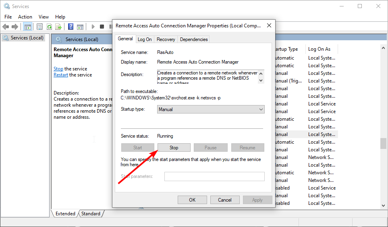Screen dimensions: 388x227
Task: Close the Remote Access Auto Connection Manager Properties dialog
Action: pyautogui.click(x=269, y=25)
